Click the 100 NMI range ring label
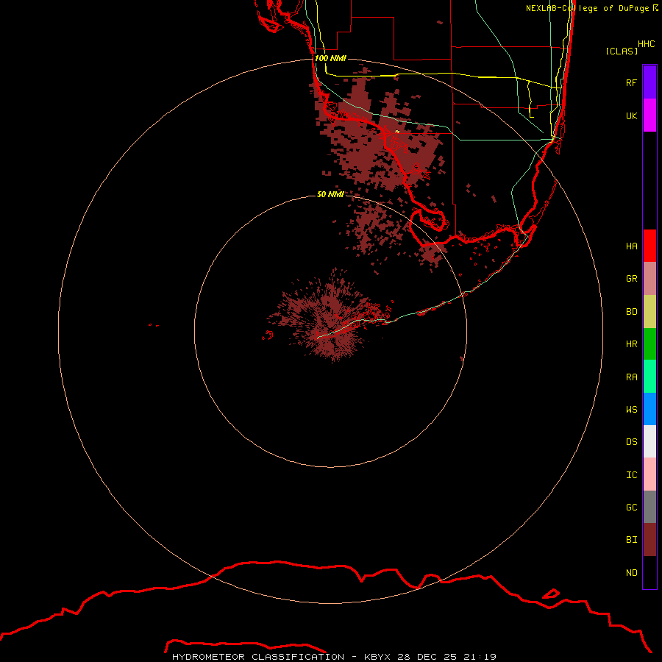 [x=330, y=58]
